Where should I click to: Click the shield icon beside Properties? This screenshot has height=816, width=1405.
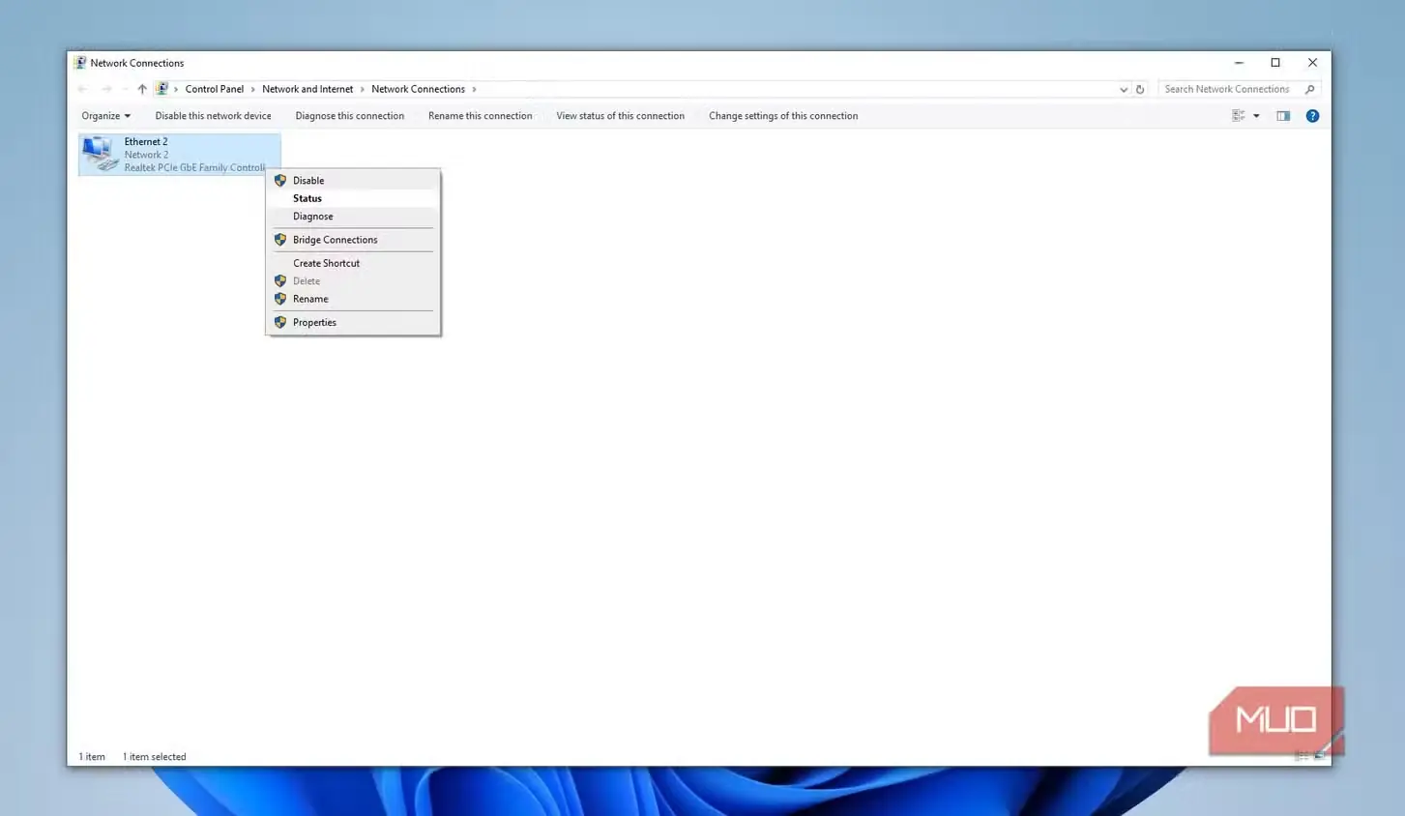point(280,323)
